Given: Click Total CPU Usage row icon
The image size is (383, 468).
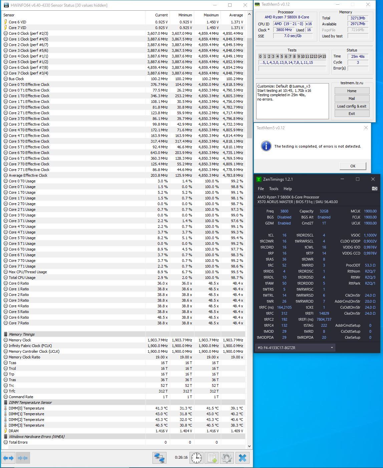Looking at the screenshot, I should [6, 278].
